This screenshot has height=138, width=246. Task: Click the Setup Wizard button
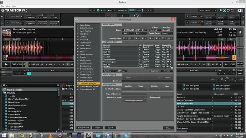pos(83,128)
